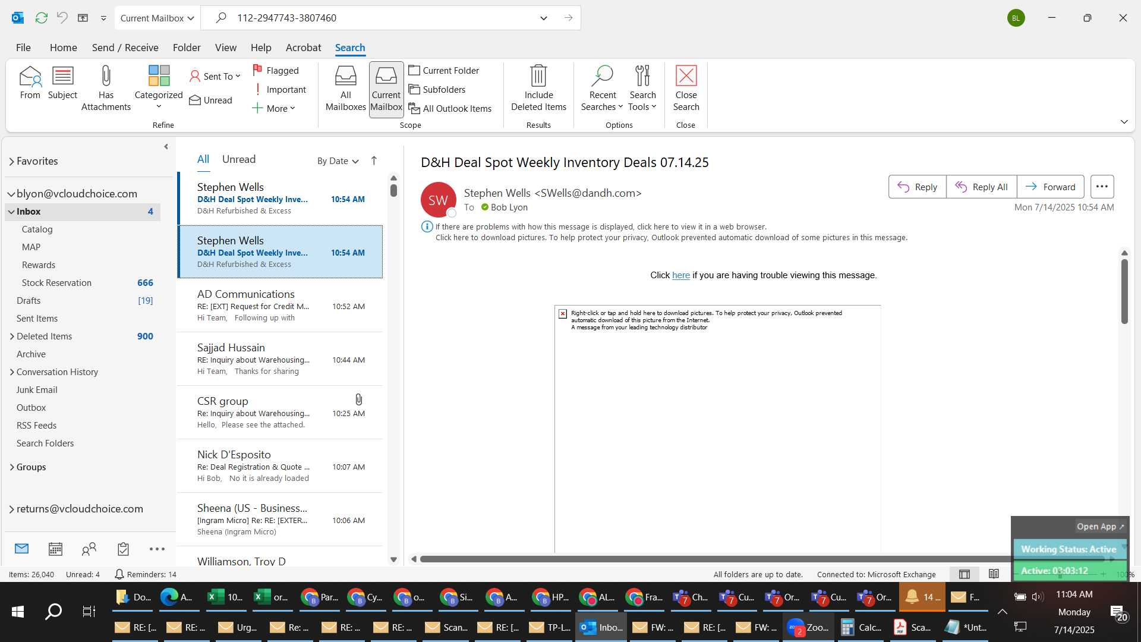Open the Current Mailbox scope dropdown

[157, 18]
